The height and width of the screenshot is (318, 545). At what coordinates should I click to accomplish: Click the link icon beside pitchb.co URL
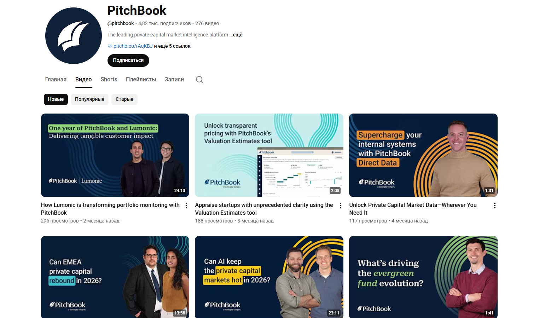coord(110,46)
